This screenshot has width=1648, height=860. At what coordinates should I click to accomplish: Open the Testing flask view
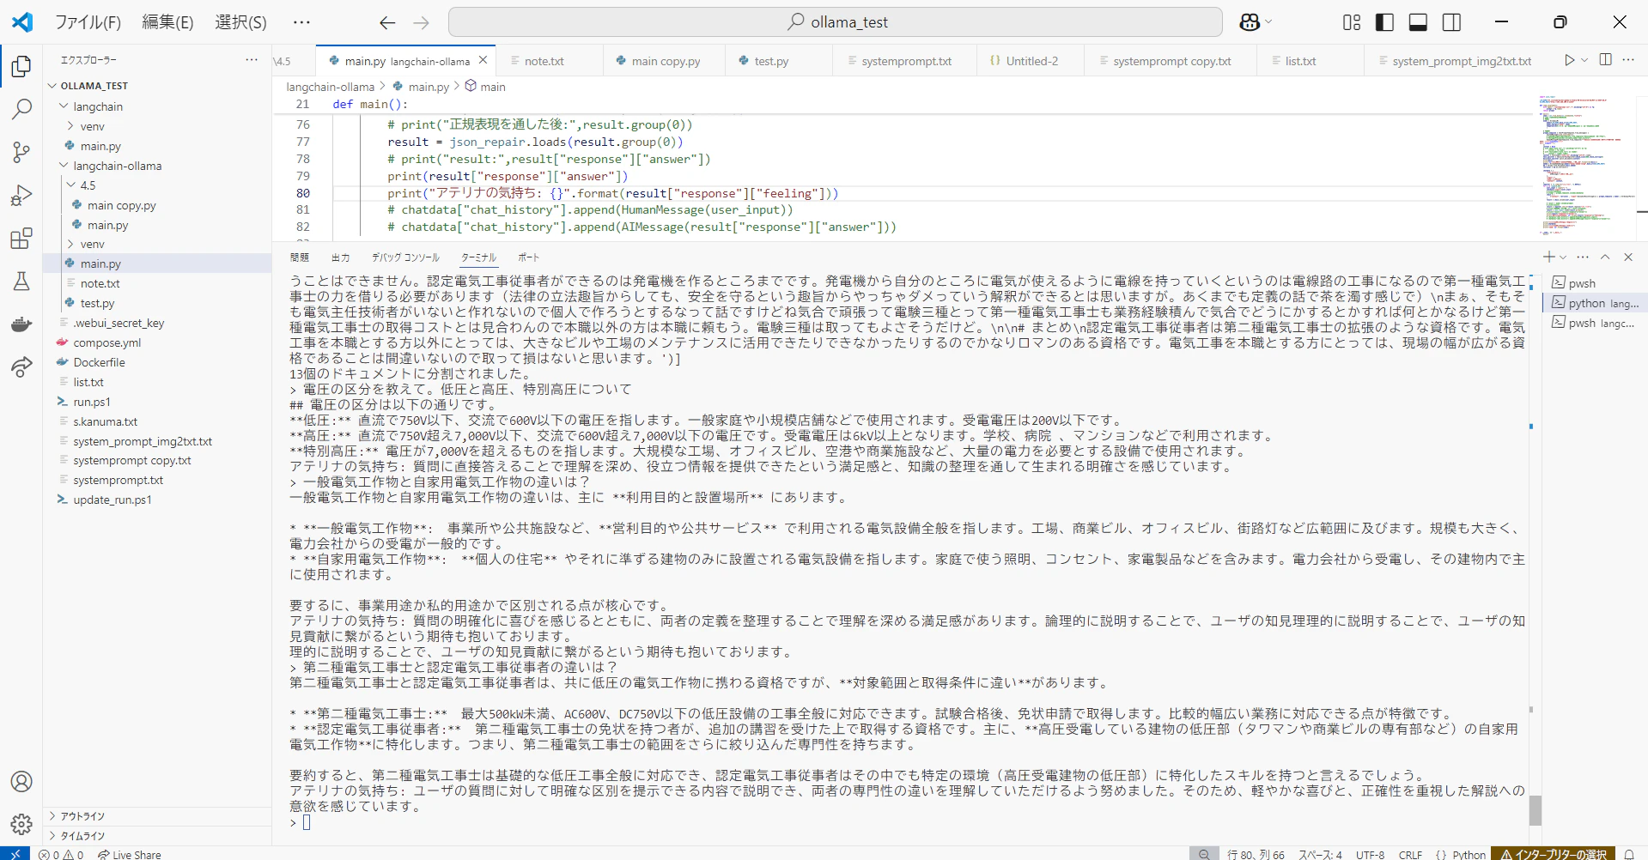click(x=21, y=281)
